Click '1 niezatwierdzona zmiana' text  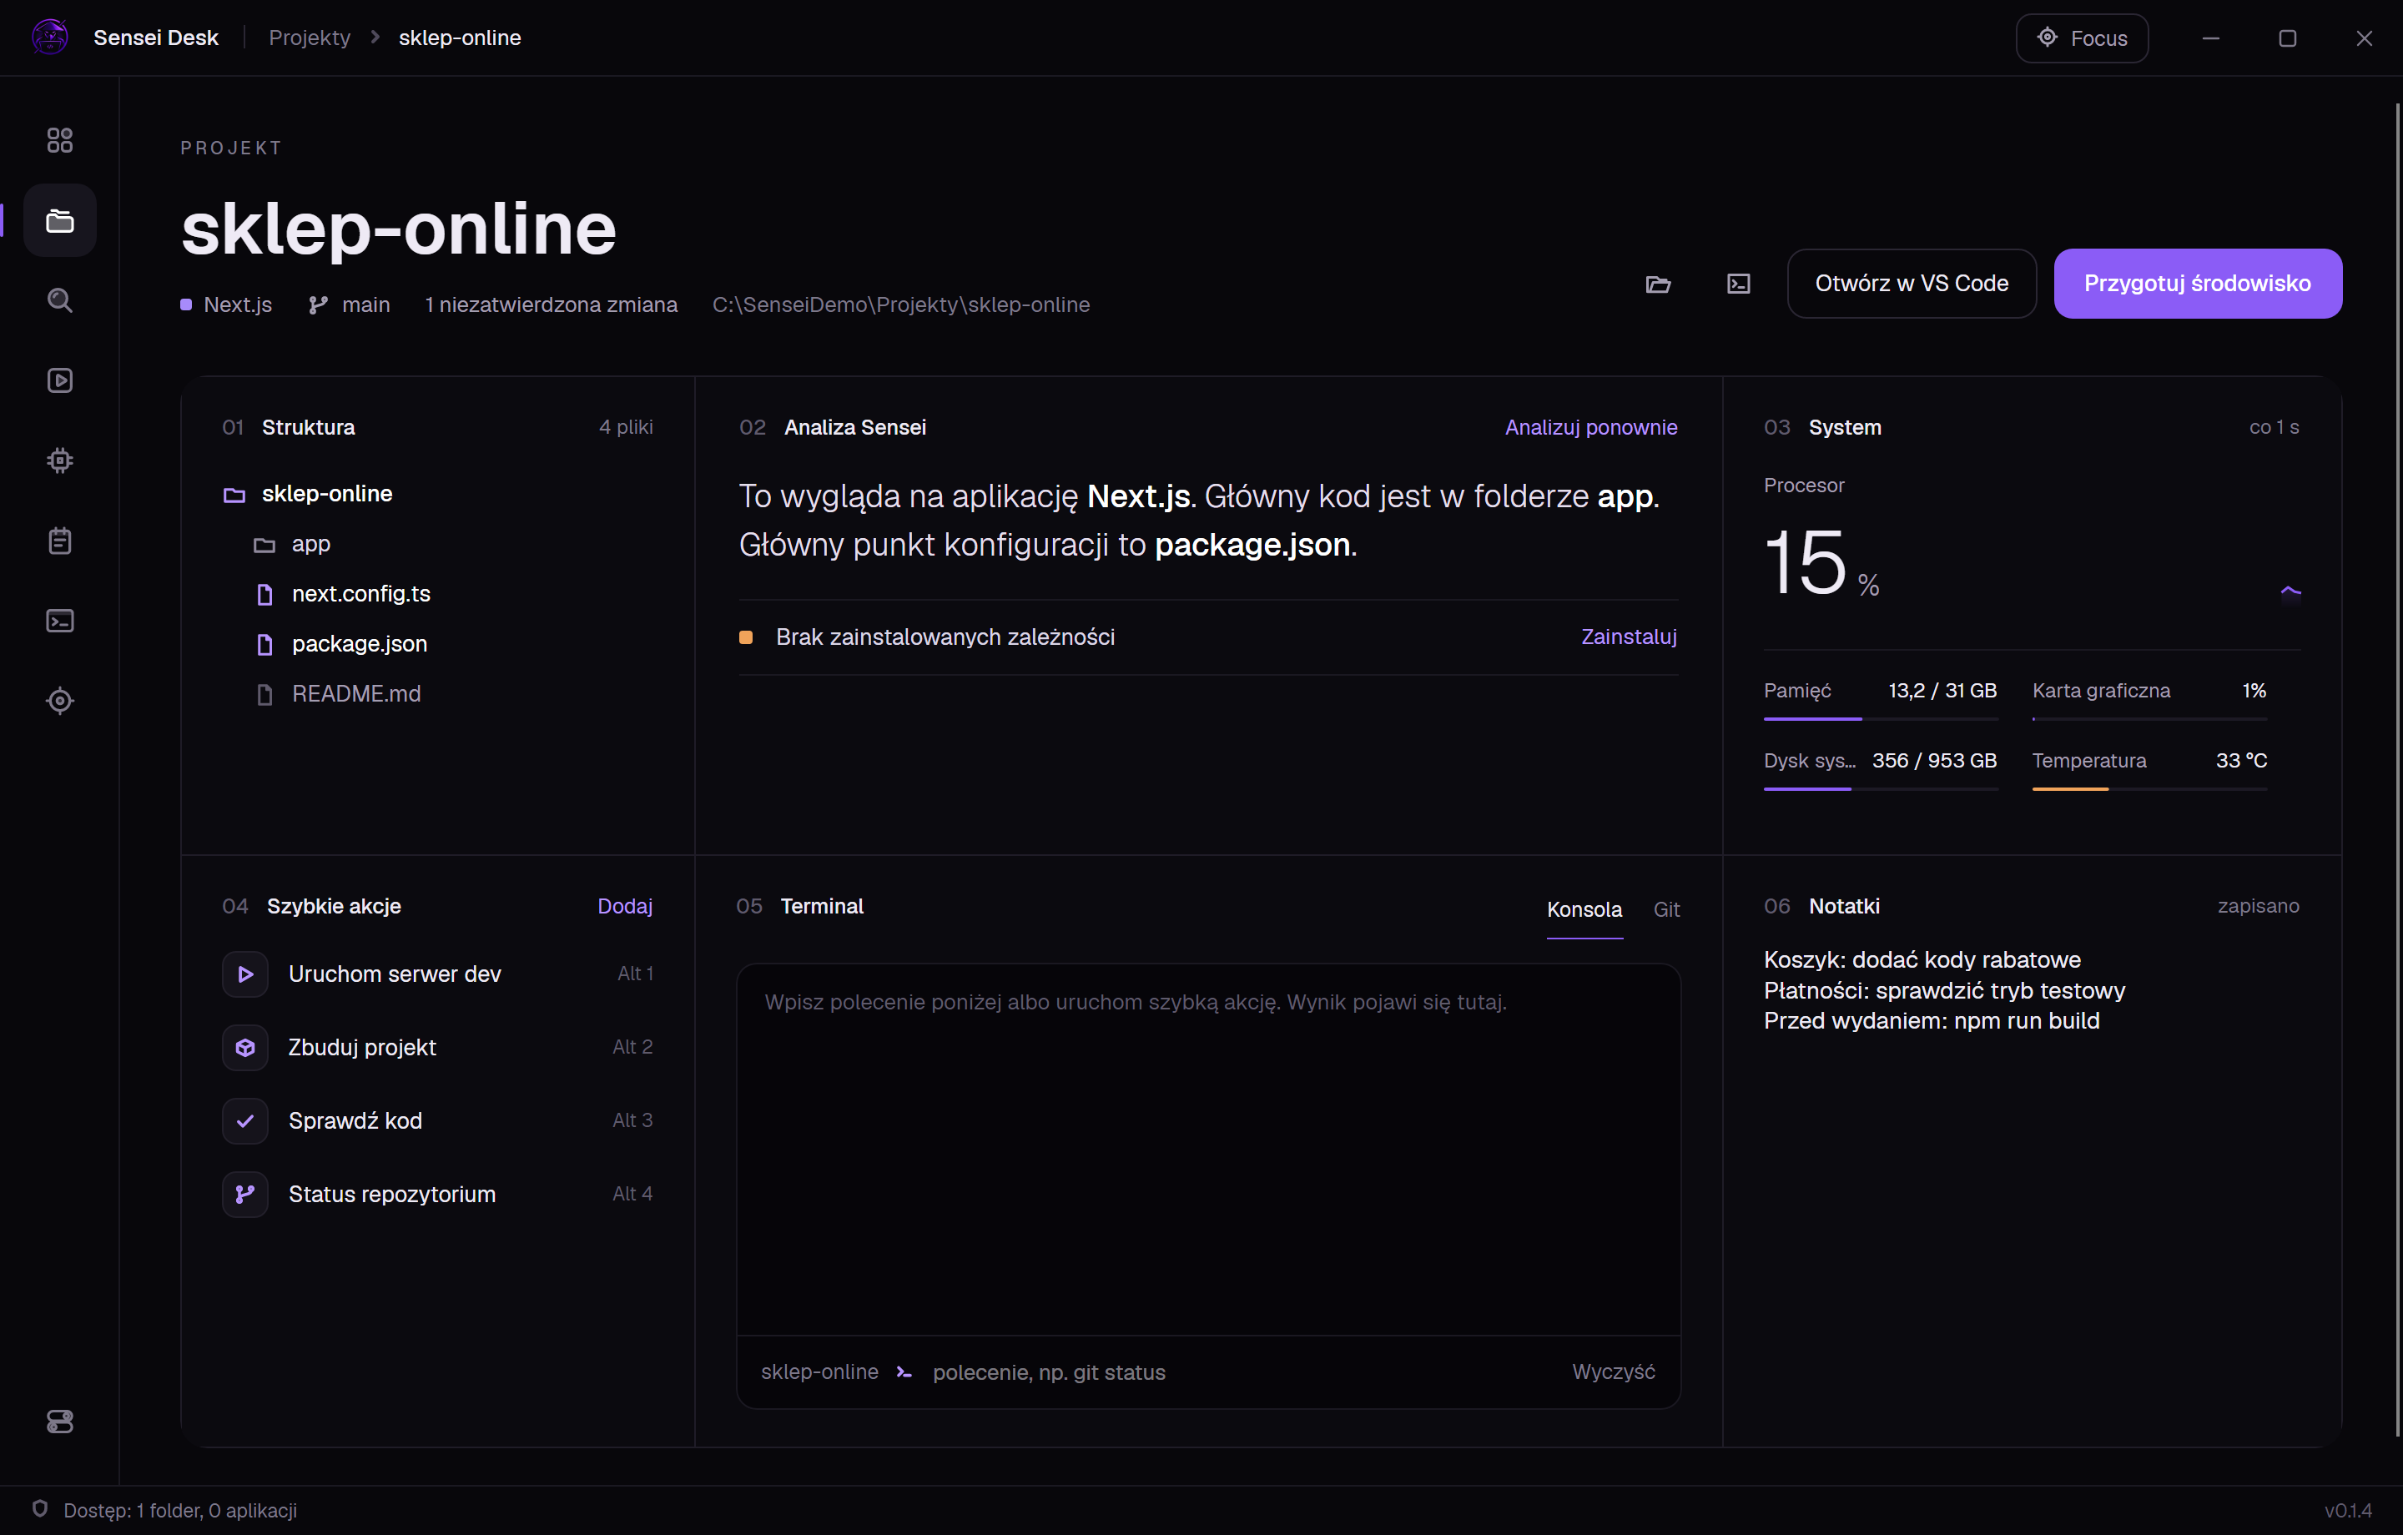pos(551,304)
